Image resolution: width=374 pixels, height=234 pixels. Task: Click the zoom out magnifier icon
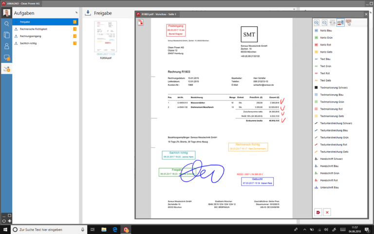click(324, 22)
